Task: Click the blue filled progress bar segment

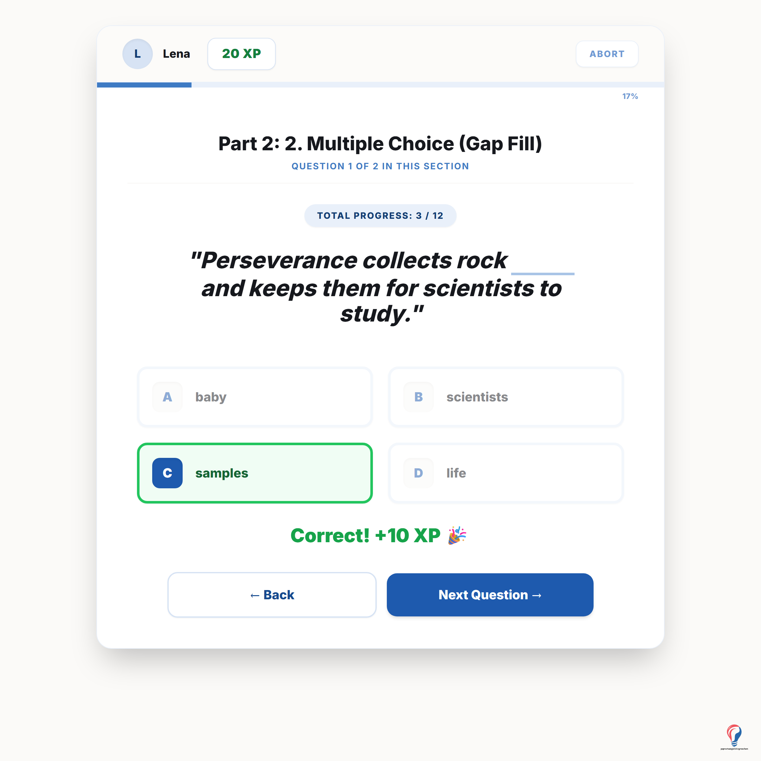Action: click(144, 85)
